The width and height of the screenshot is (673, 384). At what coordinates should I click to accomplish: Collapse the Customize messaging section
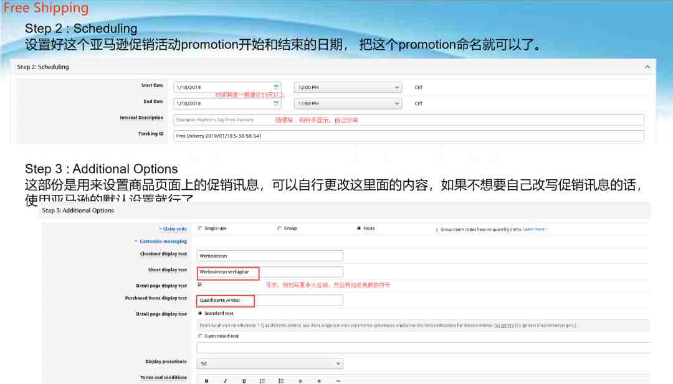pos(161,241)
